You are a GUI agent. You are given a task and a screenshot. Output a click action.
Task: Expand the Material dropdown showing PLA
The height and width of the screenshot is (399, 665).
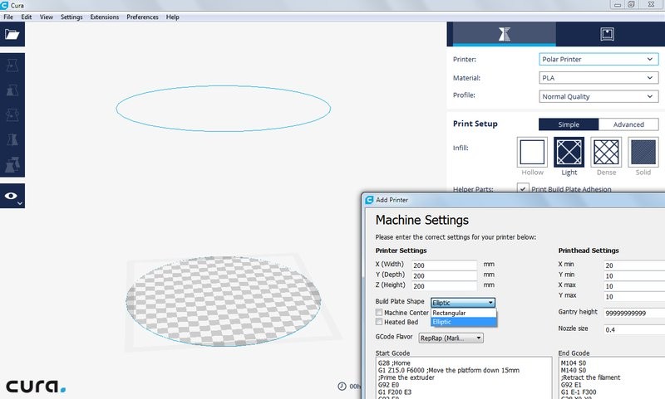pyautogui.click(x=598, y=78)
